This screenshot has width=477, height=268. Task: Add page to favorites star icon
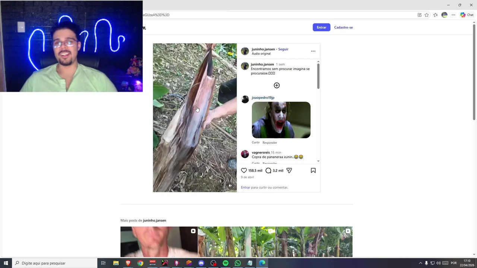(x=427, y=15)
